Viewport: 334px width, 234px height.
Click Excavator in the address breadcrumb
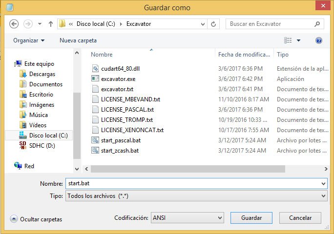pyautogui.click(x=139, y=24)
